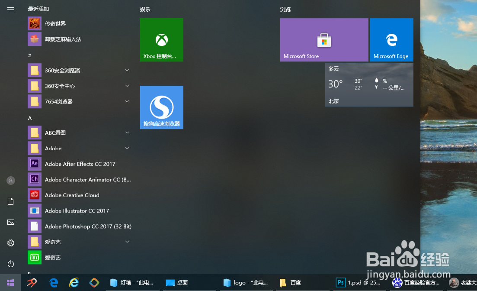The image size is (477, 291).
Task: Open the hamburger menu in Start
Action: [11, 9]
